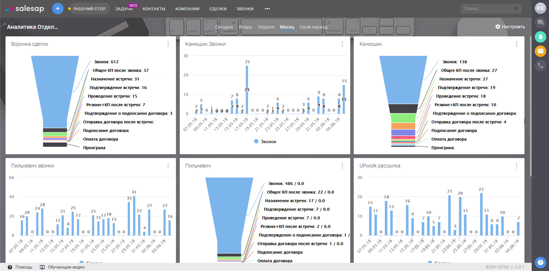Click the Настроить settings button

tap(510, 27)
